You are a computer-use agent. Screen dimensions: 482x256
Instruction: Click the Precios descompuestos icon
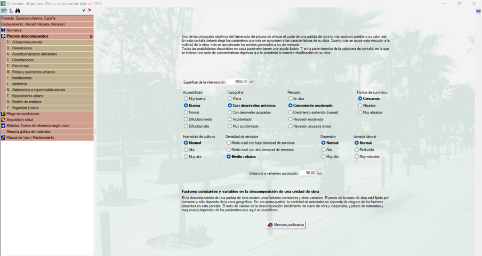3,36
